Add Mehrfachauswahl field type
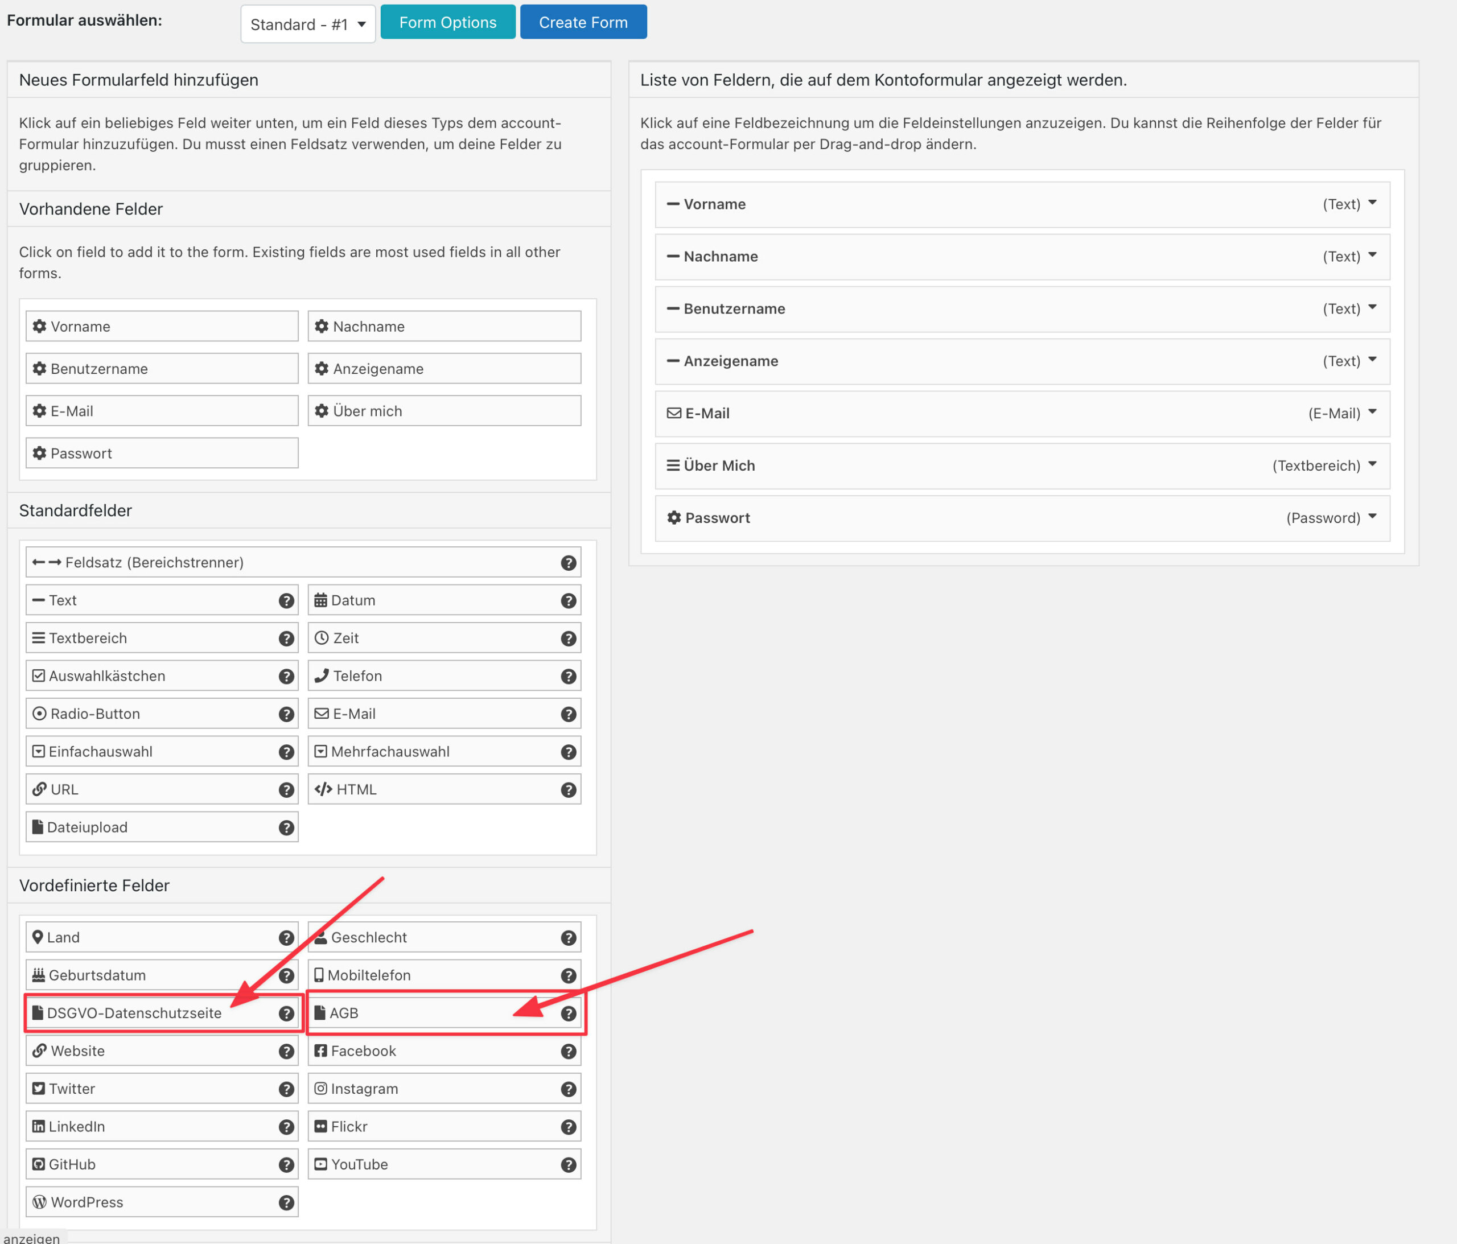 (x=444, y=751)
